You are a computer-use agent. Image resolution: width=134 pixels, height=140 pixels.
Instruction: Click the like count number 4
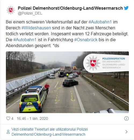[12, 118]
